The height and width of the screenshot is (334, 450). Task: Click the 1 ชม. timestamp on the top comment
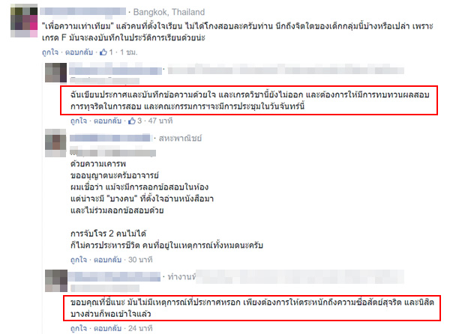coord(129,52)
